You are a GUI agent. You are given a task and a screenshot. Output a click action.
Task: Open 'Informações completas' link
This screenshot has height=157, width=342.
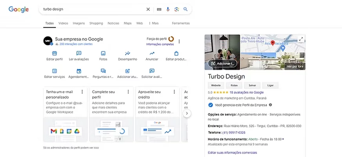pos(160,44)
